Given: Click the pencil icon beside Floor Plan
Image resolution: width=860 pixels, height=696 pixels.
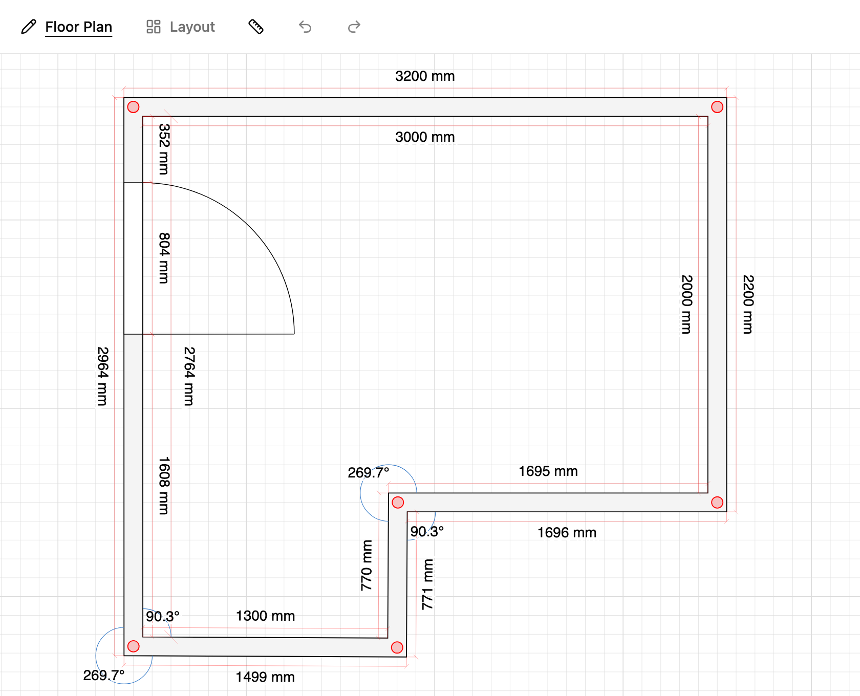Looking at the screenshot, I should (x=29, y=27).
